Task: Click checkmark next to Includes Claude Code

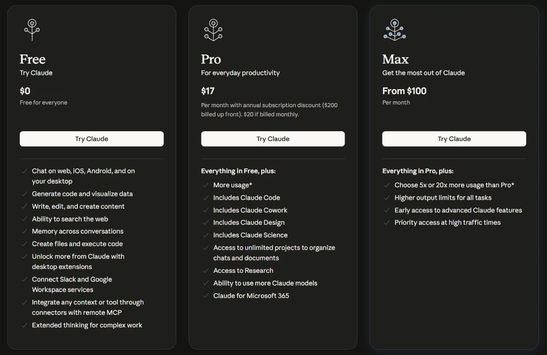Action: 206,198
